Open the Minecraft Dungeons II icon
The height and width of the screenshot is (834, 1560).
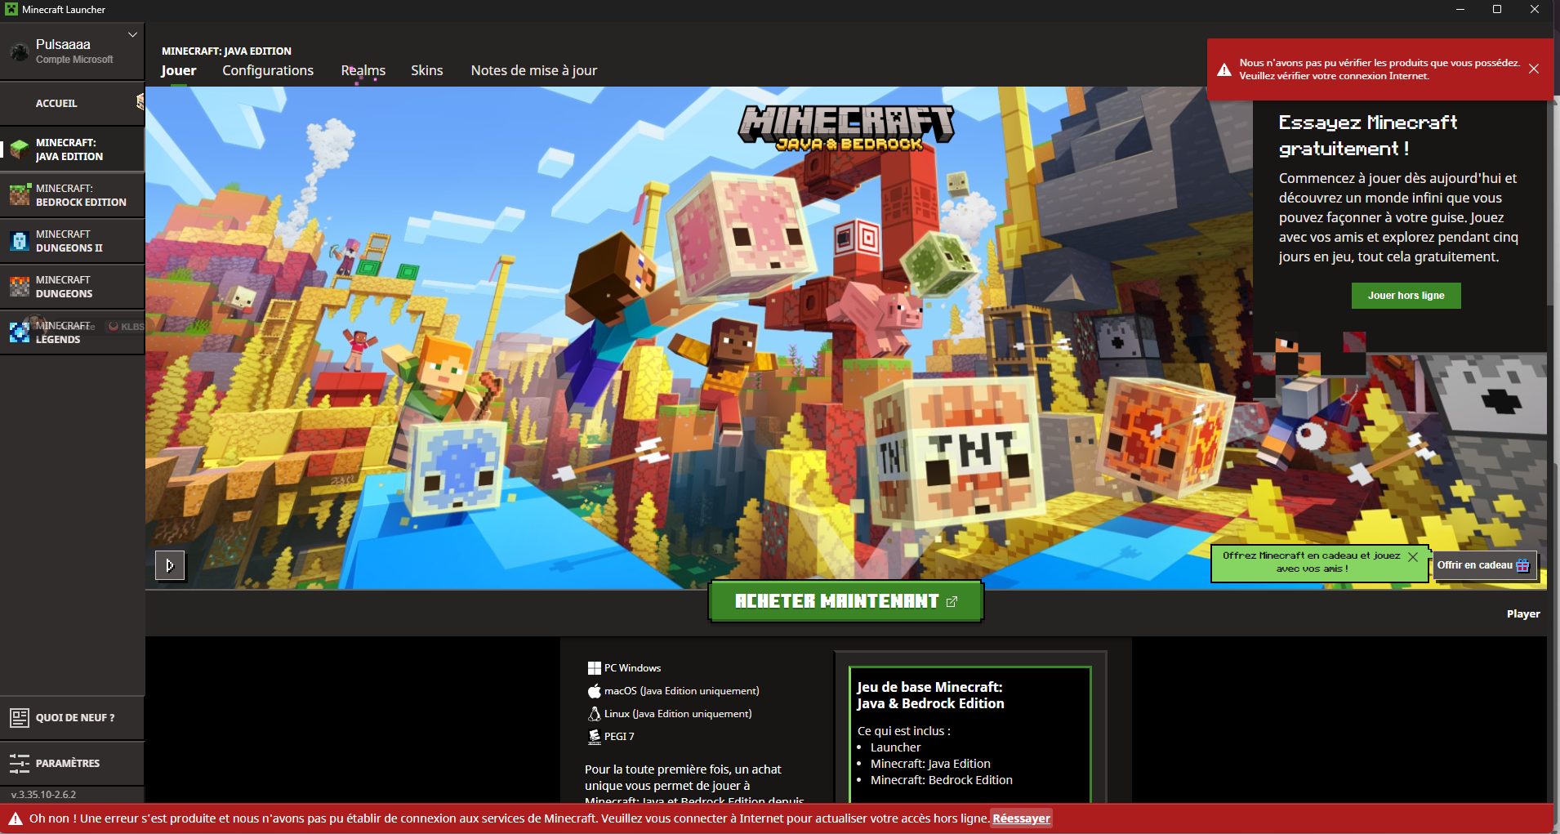point(20,241)
